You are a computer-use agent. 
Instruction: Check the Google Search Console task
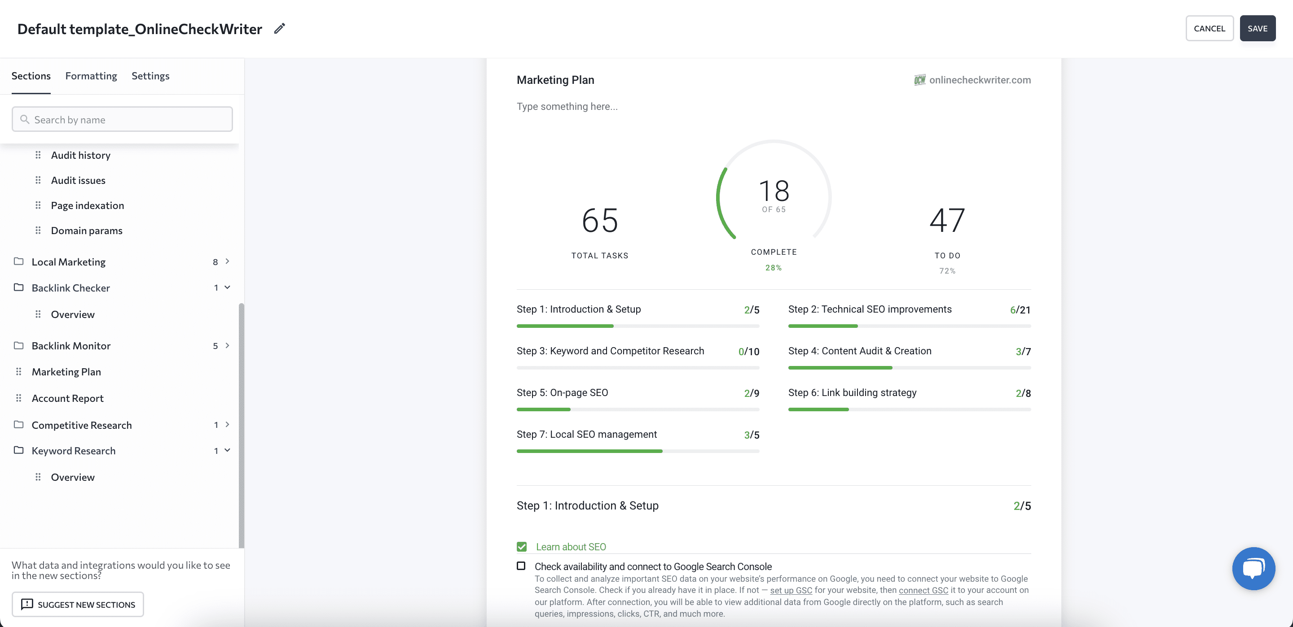[x=521, y=566]
